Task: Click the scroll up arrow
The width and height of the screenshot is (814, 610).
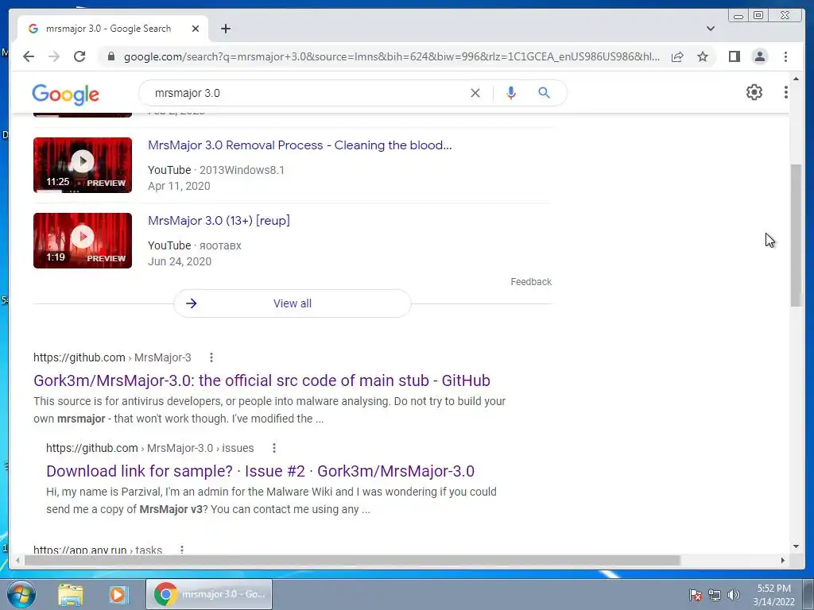Action: [x=796, y=79]
